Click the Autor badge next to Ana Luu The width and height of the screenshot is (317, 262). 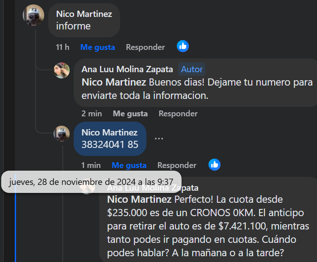click(192, 69)
